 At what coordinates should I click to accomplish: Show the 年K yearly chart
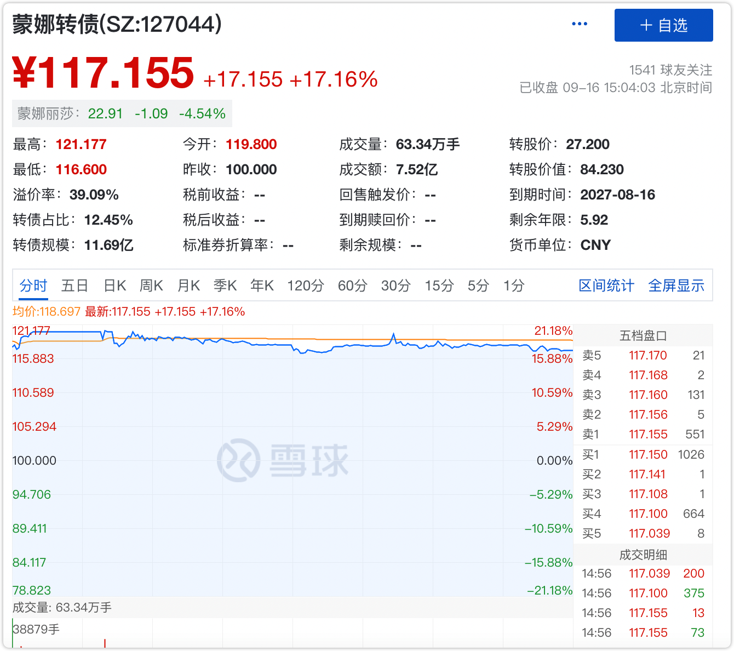[262, 285]
